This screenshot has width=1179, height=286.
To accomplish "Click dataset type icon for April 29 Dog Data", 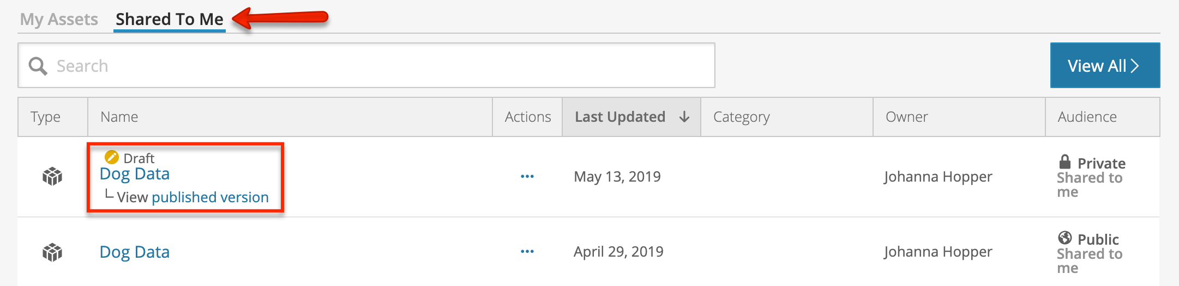I will click(52, 252).
